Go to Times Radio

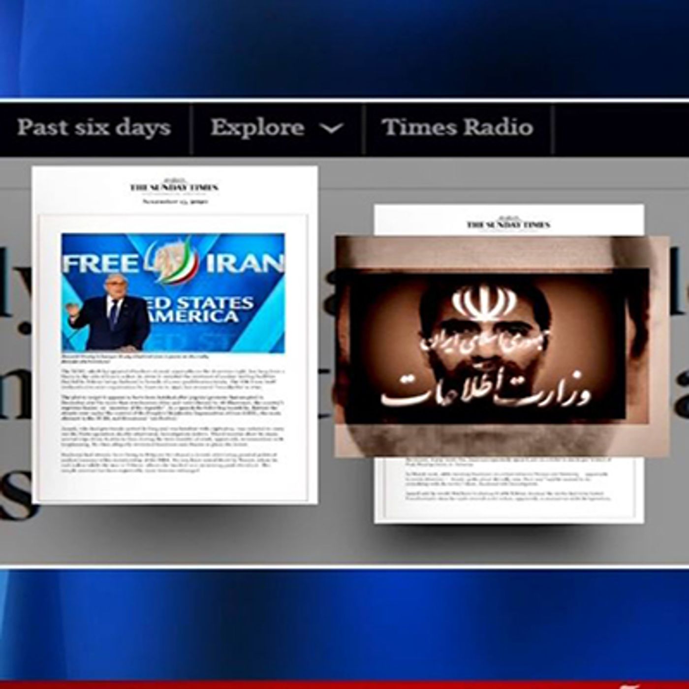[x=458, y=127]
